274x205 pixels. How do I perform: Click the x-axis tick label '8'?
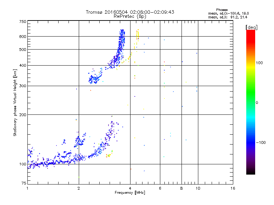point(182,188)
